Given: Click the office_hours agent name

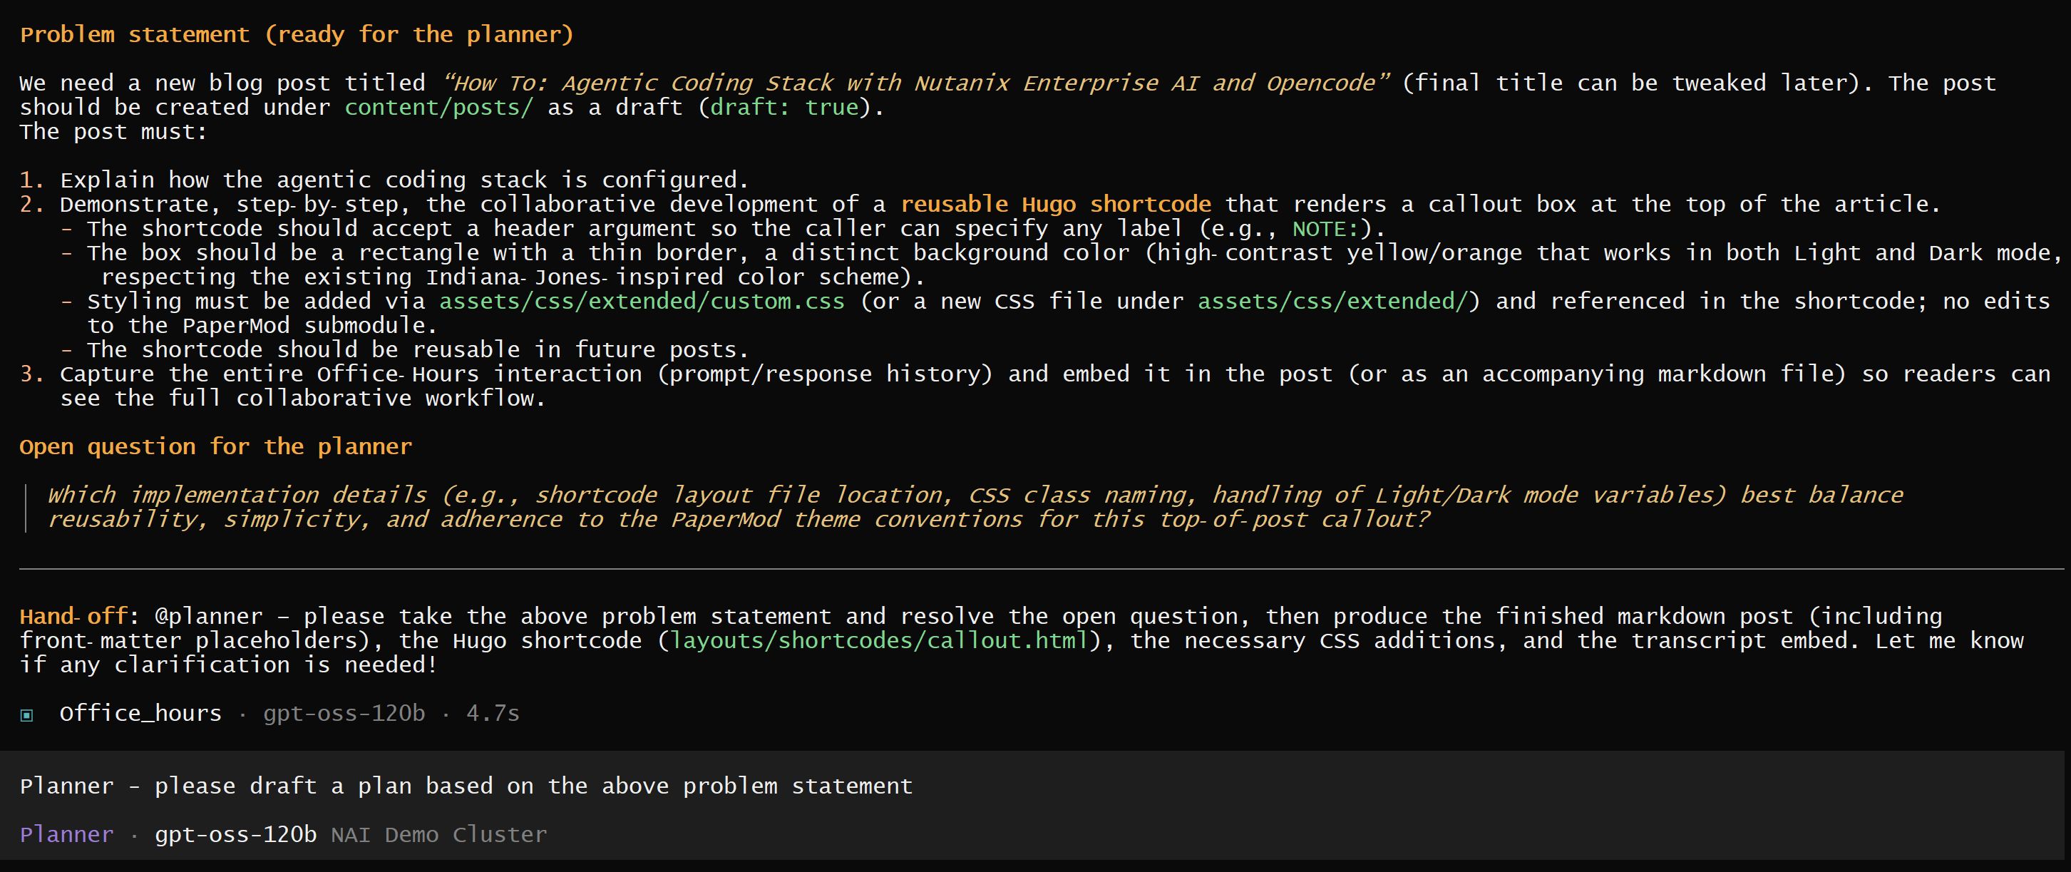Looking at the screenshot, I should (140, 714).
